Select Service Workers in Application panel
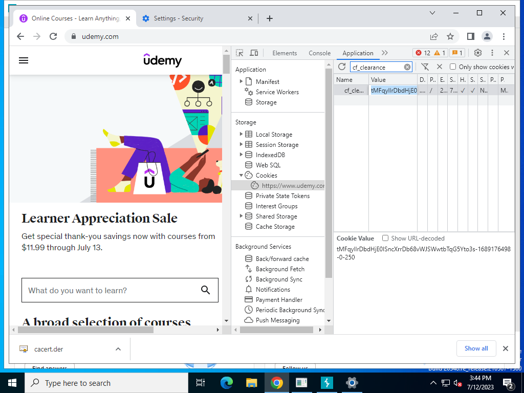 point(277,92)
